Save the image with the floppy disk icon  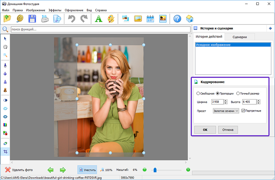[x=32, y=19]
